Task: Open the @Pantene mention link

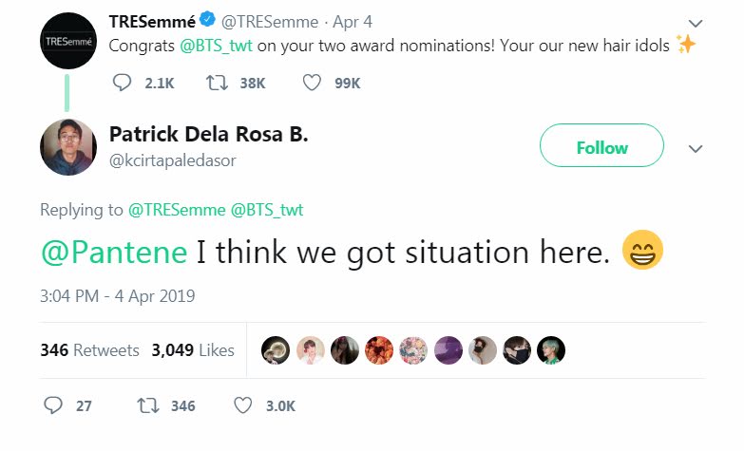Action: tap(114, 252)
